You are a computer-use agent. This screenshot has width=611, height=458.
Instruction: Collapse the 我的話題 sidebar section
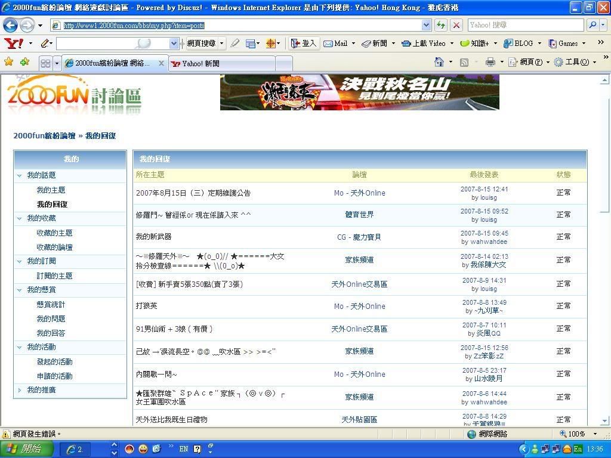[20, 175]
